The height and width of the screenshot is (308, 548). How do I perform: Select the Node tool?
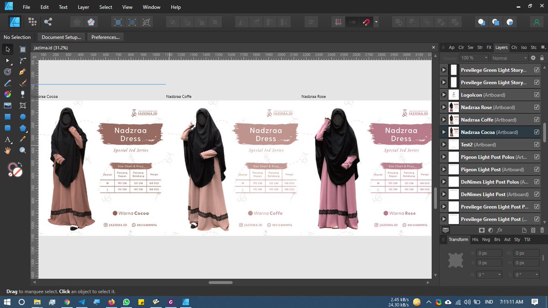(8, 60)
